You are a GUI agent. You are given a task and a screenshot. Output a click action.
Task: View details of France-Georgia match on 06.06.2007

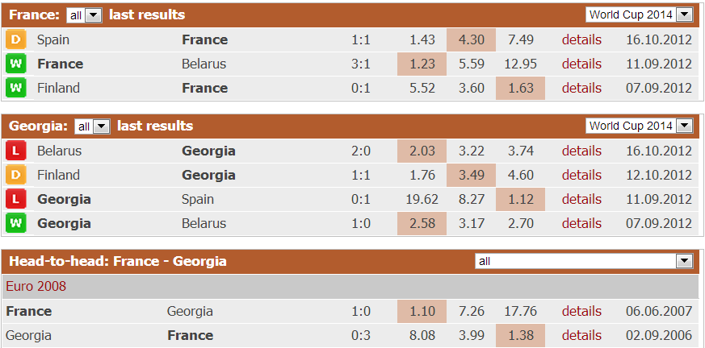coord(581,311)
